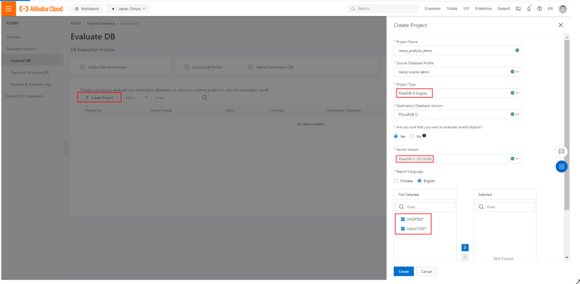Collapse the Database Migration section
580x284 pixels.
click(57, 49)
